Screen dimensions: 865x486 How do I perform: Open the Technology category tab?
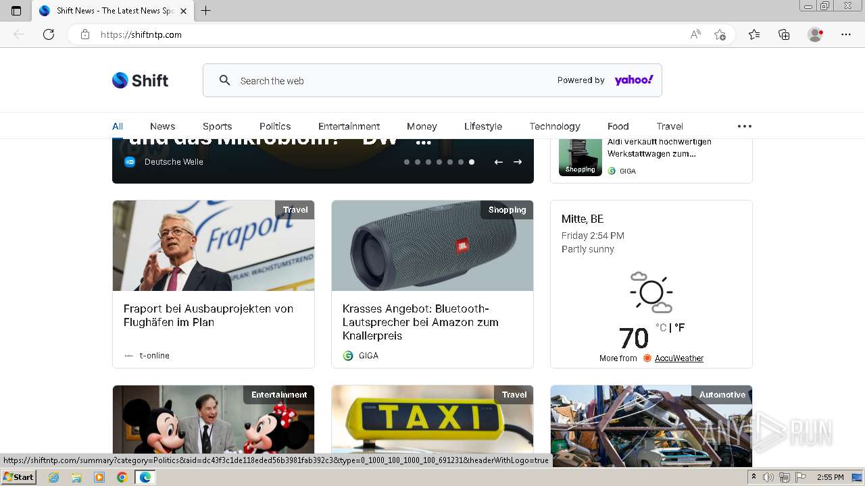(x=555, y=126)
